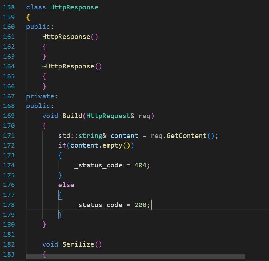Click line number 158 in gutter
Screen dimensions: 269x261
point(9,7)
